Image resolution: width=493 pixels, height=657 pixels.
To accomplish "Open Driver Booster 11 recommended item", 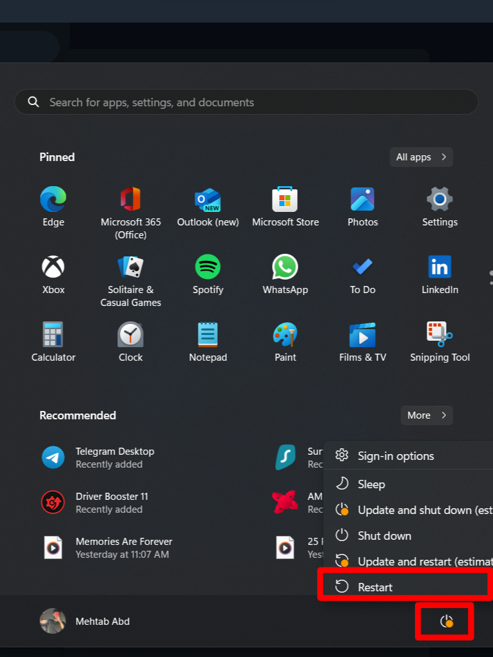I will (95, 502).
